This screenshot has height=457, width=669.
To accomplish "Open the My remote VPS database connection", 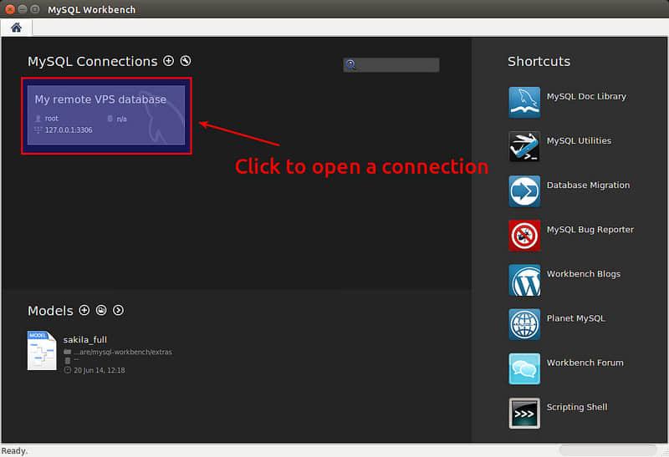I will click(x=105, y=115).
